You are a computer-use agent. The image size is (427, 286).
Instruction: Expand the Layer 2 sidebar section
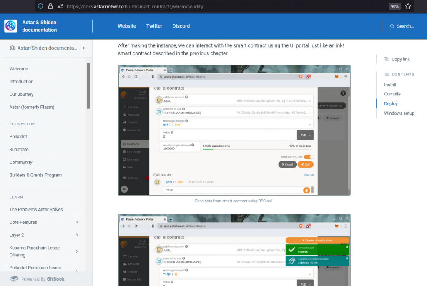pyautogui.click(x=77, y=235)
